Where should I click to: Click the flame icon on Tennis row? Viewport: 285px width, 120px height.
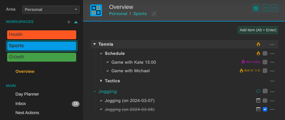pyautogui.click(x=258, y=44)
